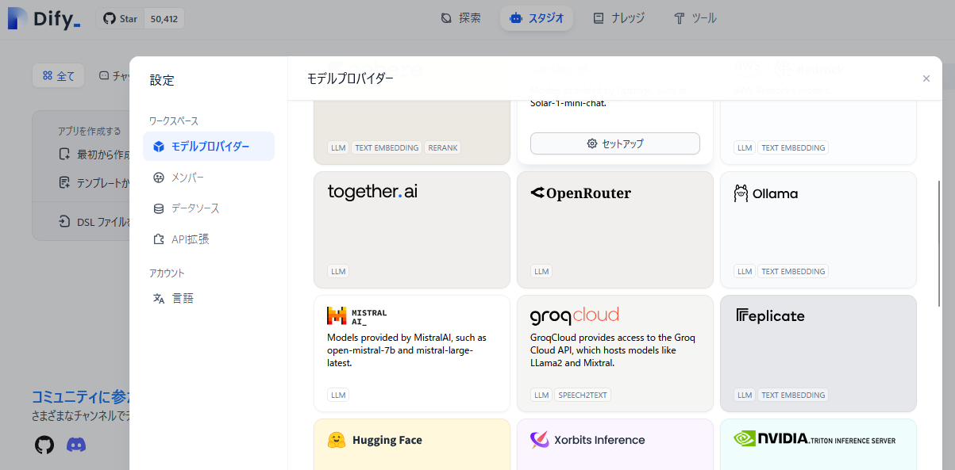The image size is (955, 470).
Task: Open メンバー settings section
Action: (x=209, y=178)
